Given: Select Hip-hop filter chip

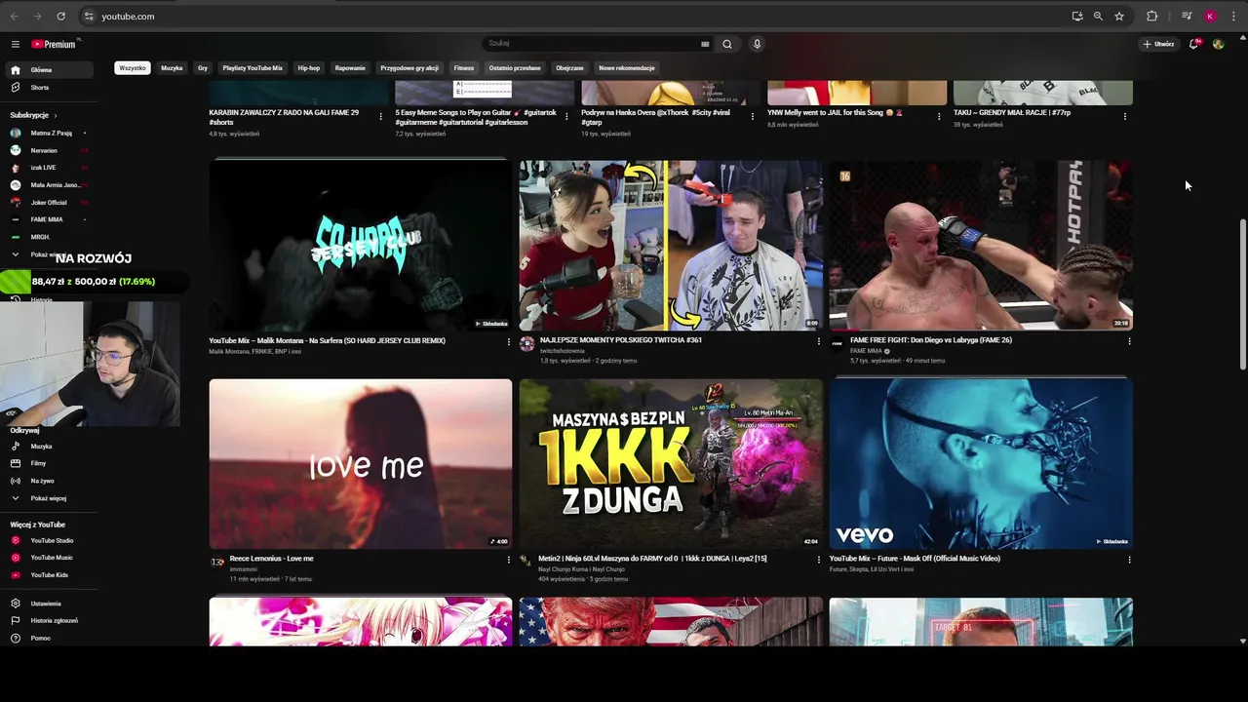Looking at the screenshot, I should tap(309, 68).
